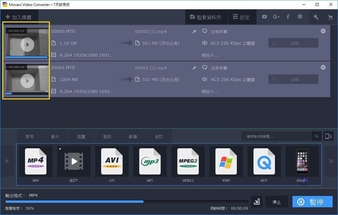Click the AC3 256 Kbps audio setting for 00001.MTS
The image size is (338, 215).
click(x=233, y=80)
